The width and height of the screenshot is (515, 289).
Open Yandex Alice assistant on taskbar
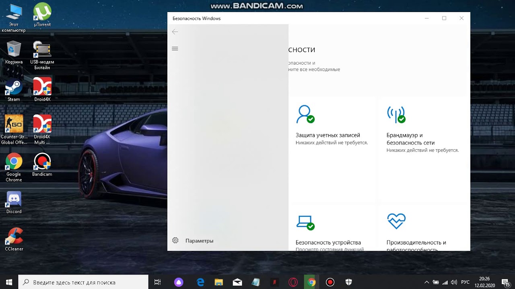(178, 282)
